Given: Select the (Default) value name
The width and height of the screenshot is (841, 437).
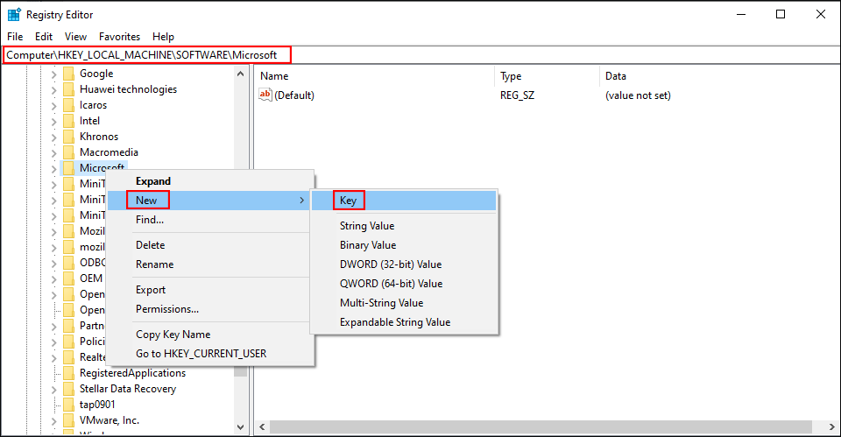Looking at the screenshot, I should pos(294,95).
